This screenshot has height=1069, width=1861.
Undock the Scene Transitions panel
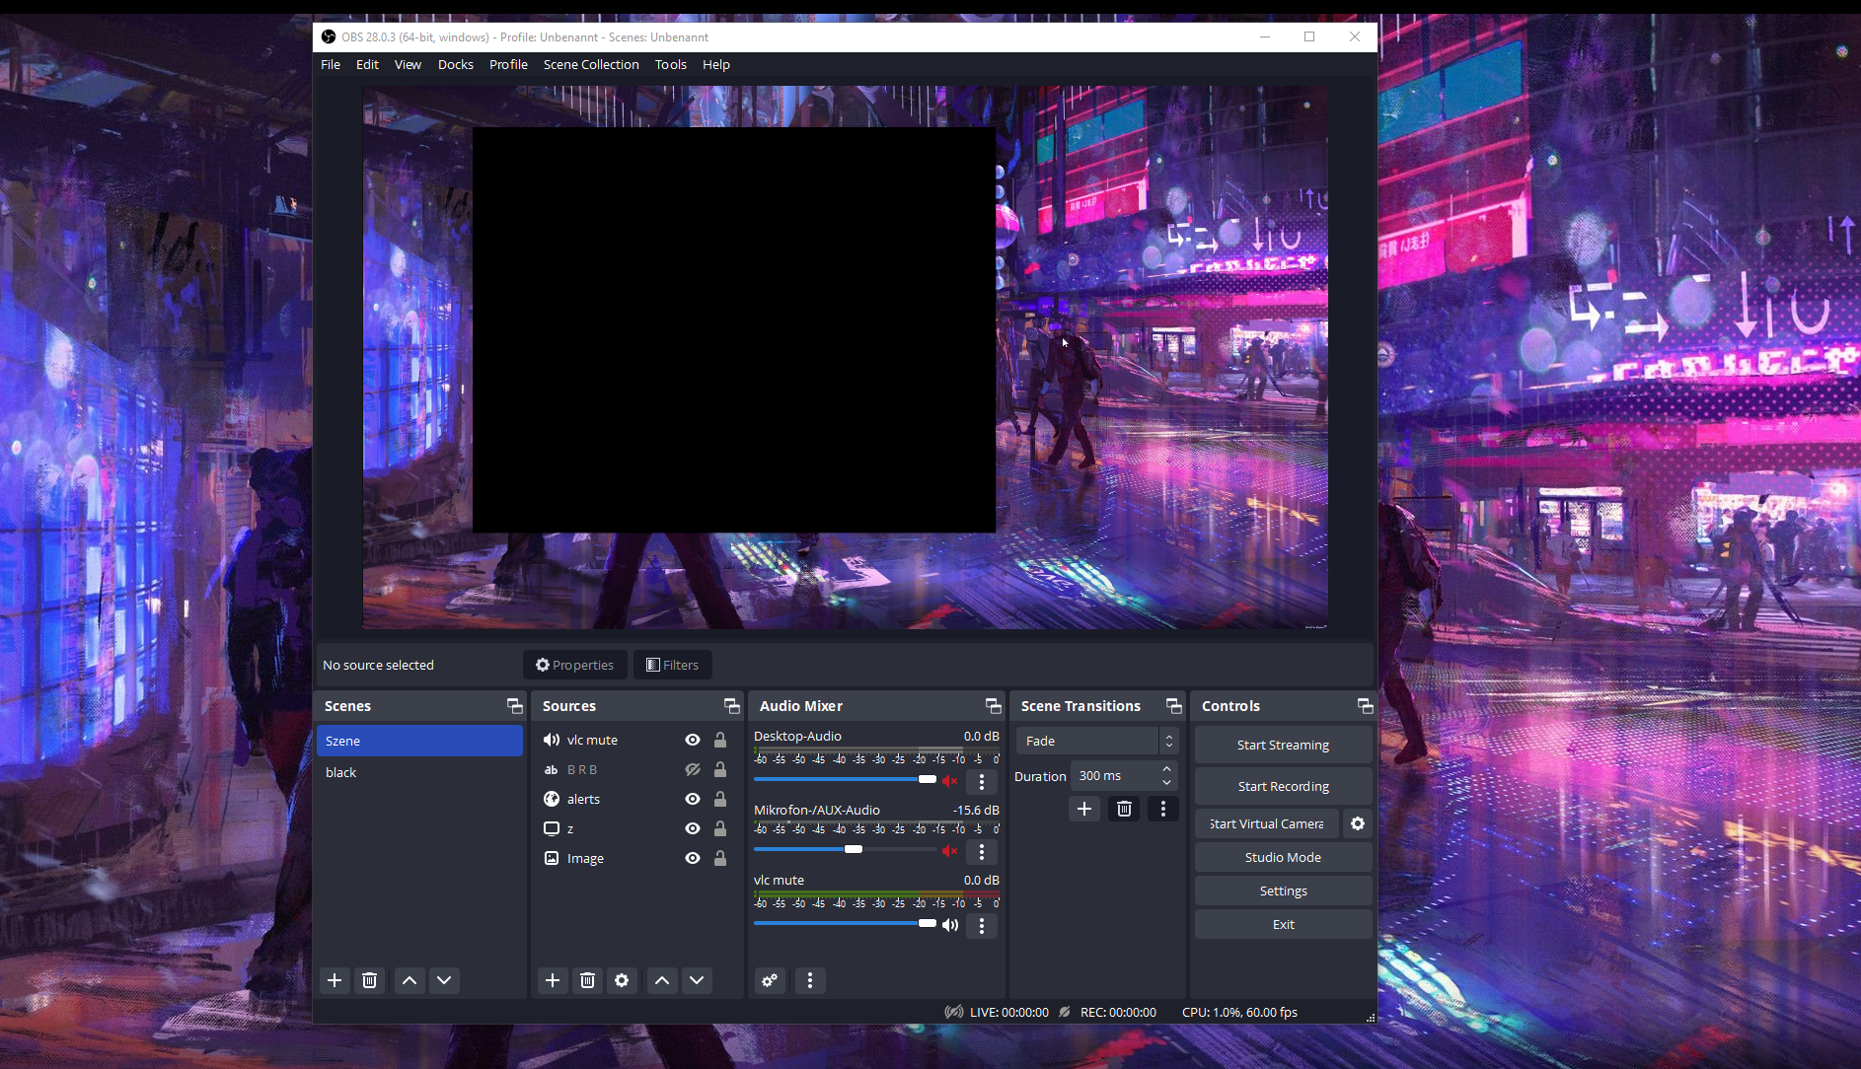point(1173,706)
